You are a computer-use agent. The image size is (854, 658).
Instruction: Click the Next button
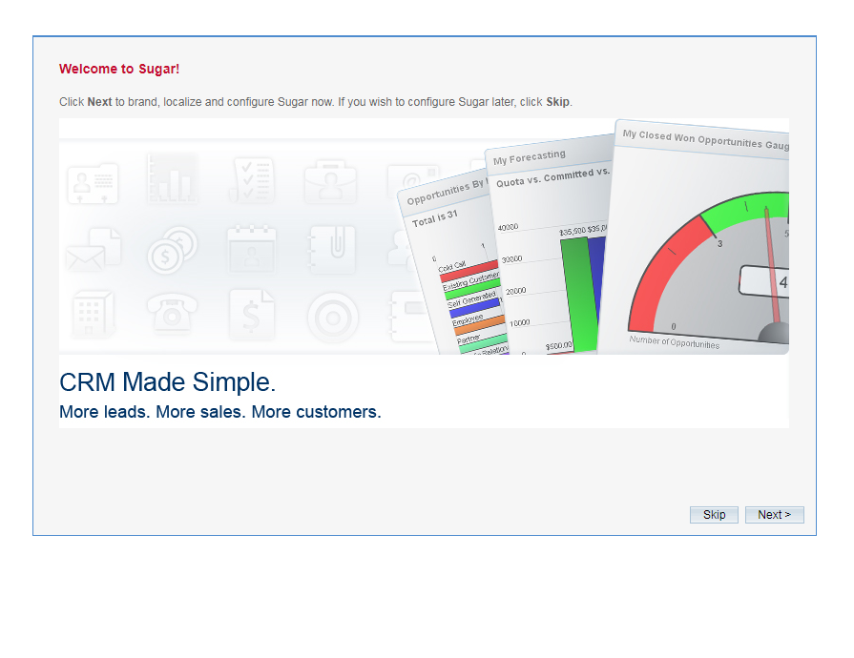(774, 514)
